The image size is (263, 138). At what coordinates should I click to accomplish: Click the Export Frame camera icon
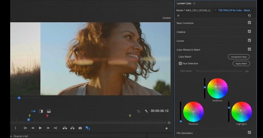(80, 128)
